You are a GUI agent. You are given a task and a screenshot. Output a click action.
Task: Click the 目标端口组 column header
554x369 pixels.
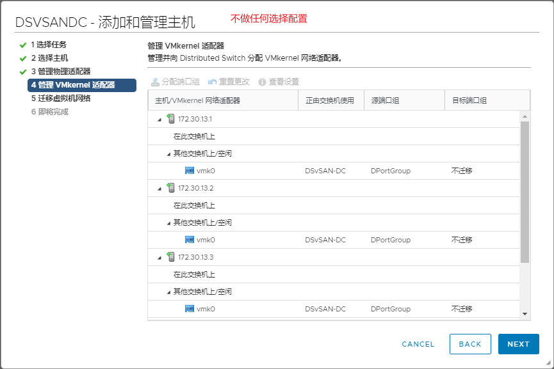(x=469, y=100)
